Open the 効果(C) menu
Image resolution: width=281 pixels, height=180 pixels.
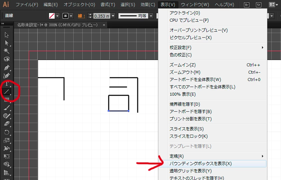[x=148, y=4]
